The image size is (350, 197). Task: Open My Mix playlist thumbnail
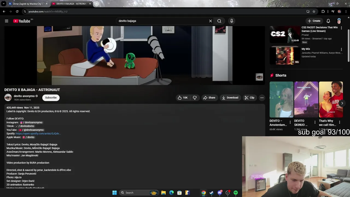pyautogui.click(x=285, y=56)
